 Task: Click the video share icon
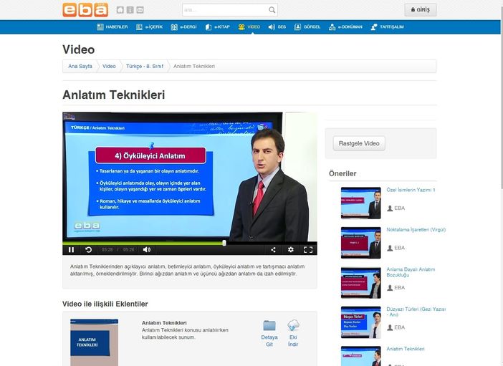[273, 249]
